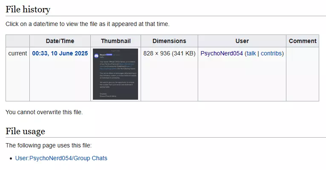
Task: Select the User column header
Action: pos(242,41)
